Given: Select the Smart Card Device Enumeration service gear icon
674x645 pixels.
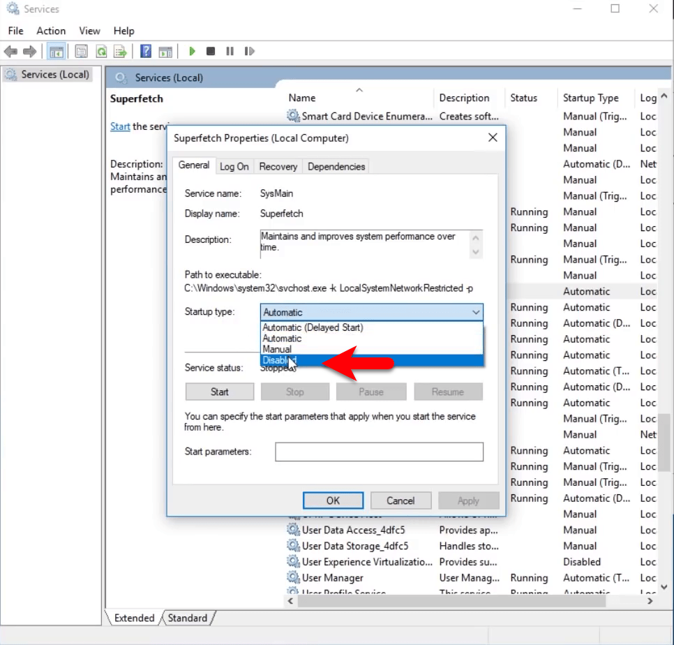Looking at the screenshot, I should (293, 116).
